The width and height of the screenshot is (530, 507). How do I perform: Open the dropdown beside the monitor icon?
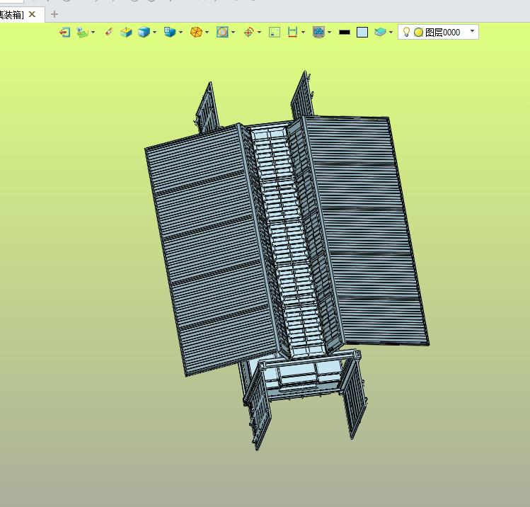[330, 32]
